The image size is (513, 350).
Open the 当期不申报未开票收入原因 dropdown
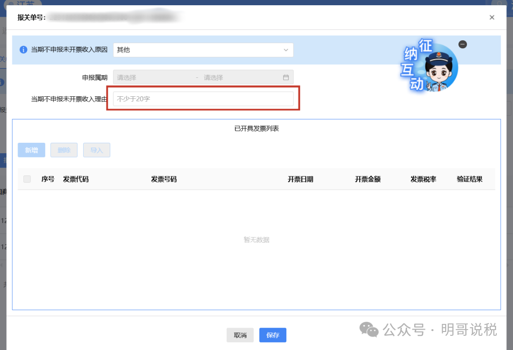(x=203, y=50)
